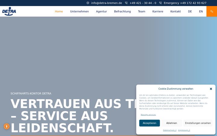Open the Impressum link in cookie dialog
217x136 pixels.
184,130
